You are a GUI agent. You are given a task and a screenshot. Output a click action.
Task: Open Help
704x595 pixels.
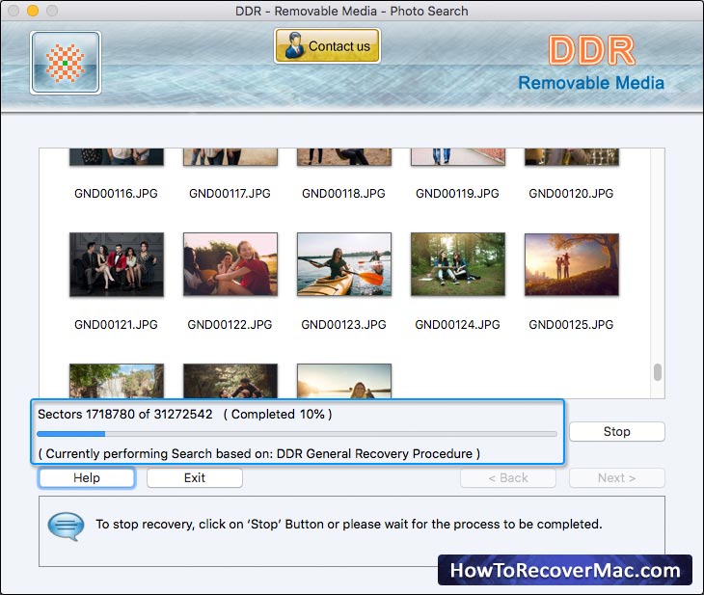[87, 477]
